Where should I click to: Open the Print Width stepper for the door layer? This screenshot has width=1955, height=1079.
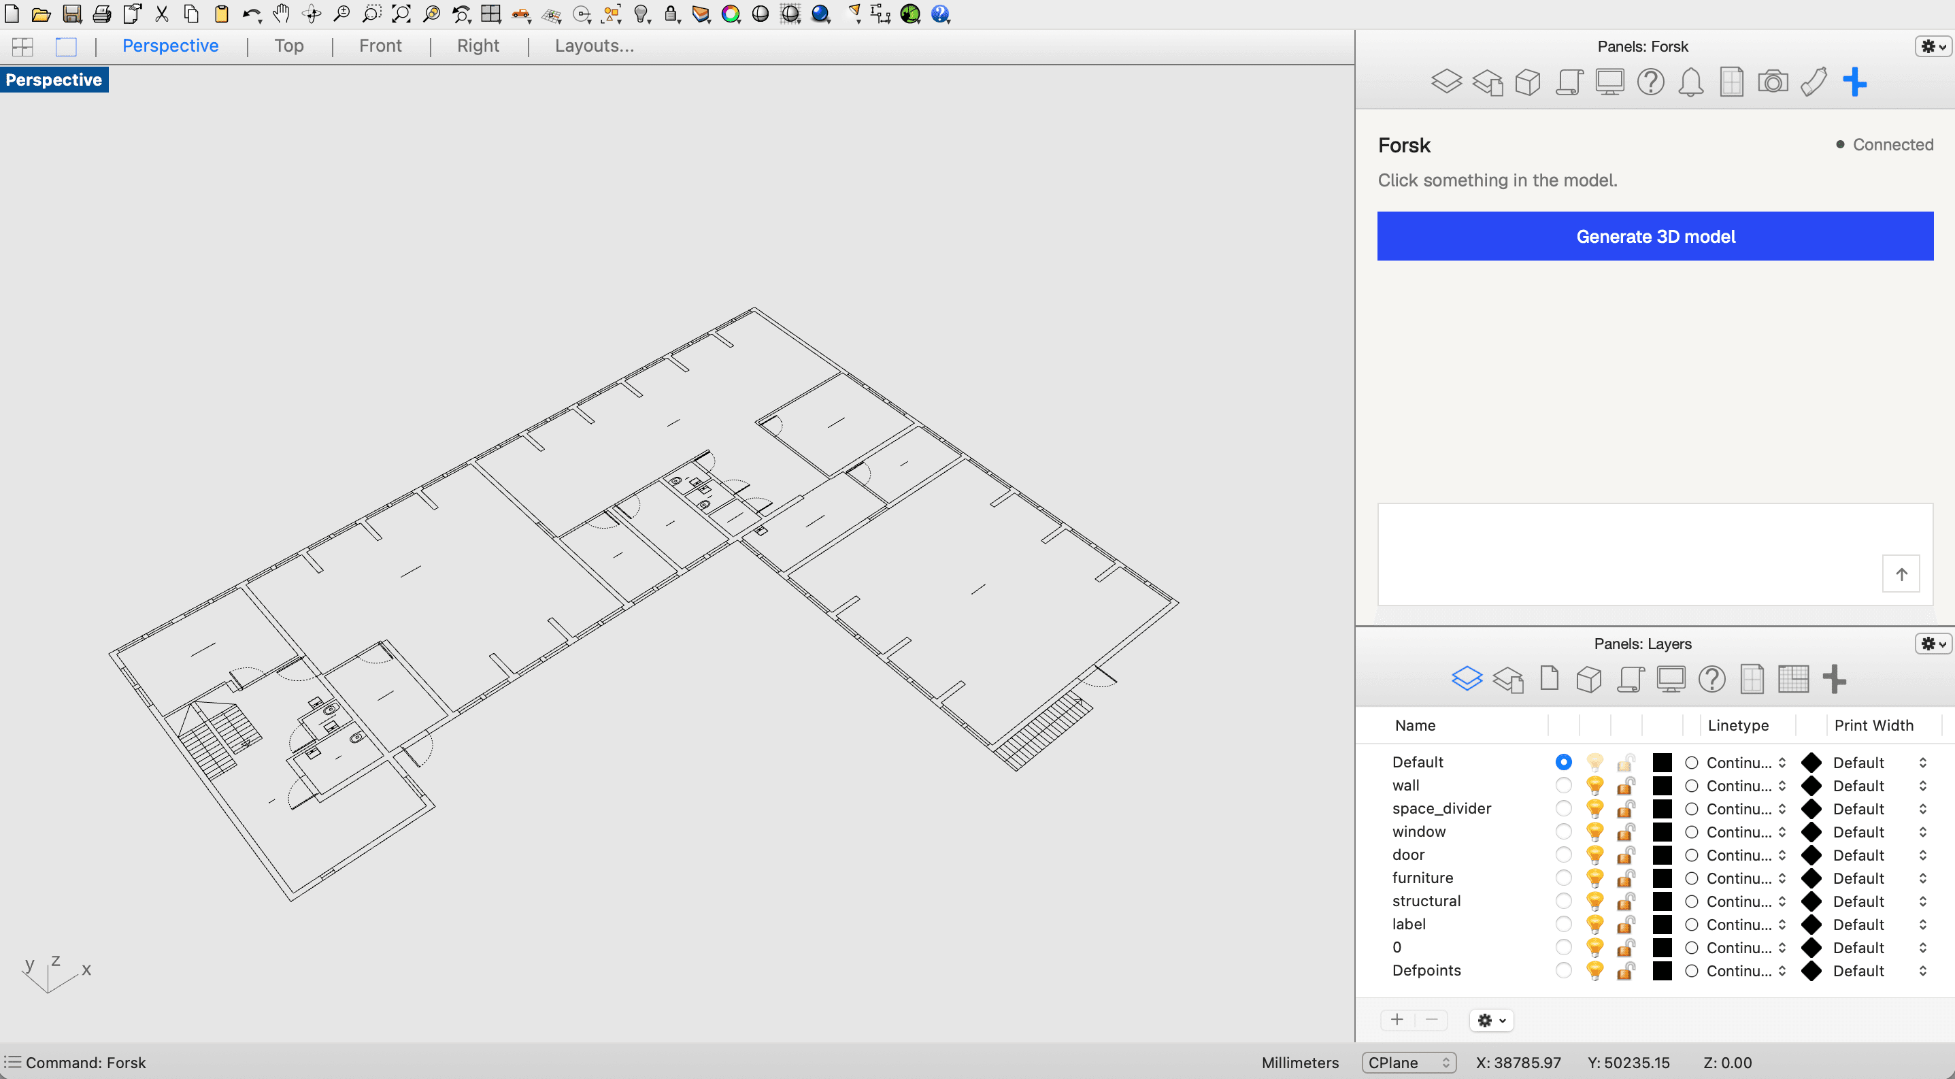pyautogui.click(x=1922, y=855)
